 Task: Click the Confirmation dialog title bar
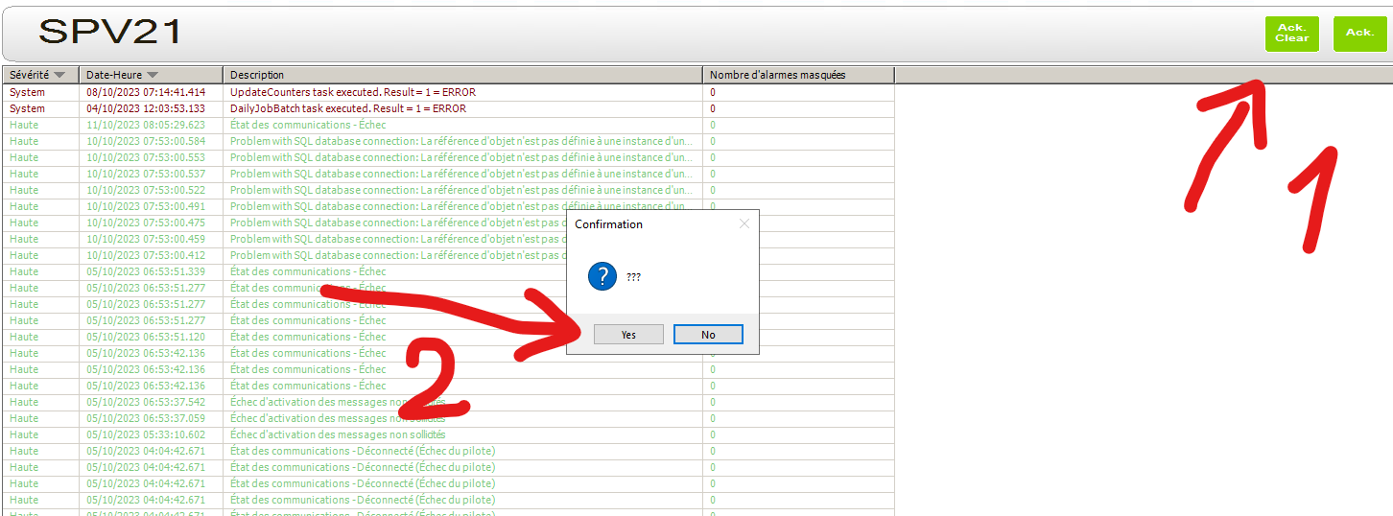click(x=652, y=224)
